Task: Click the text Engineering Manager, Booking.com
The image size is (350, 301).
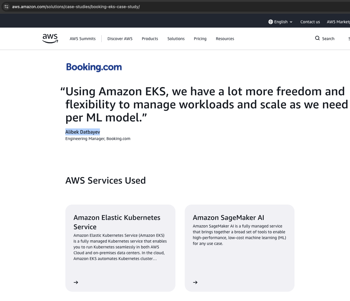Action: [98, 139]
